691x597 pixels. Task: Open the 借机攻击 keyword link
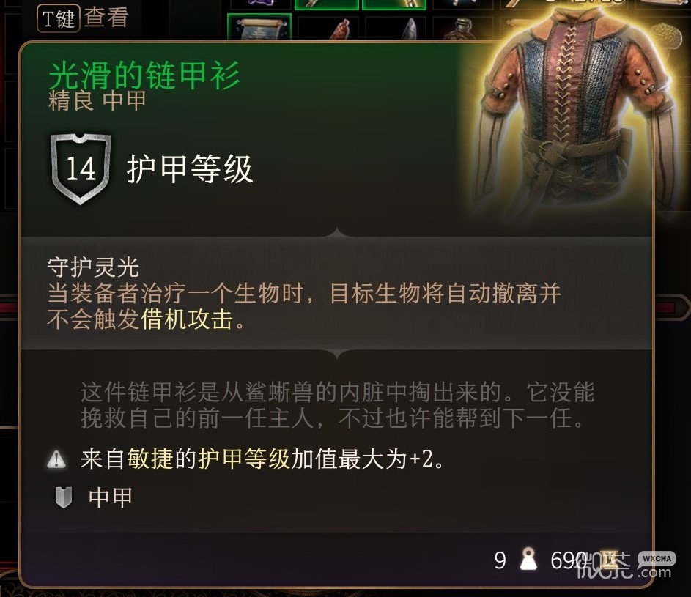click(187, 319)
